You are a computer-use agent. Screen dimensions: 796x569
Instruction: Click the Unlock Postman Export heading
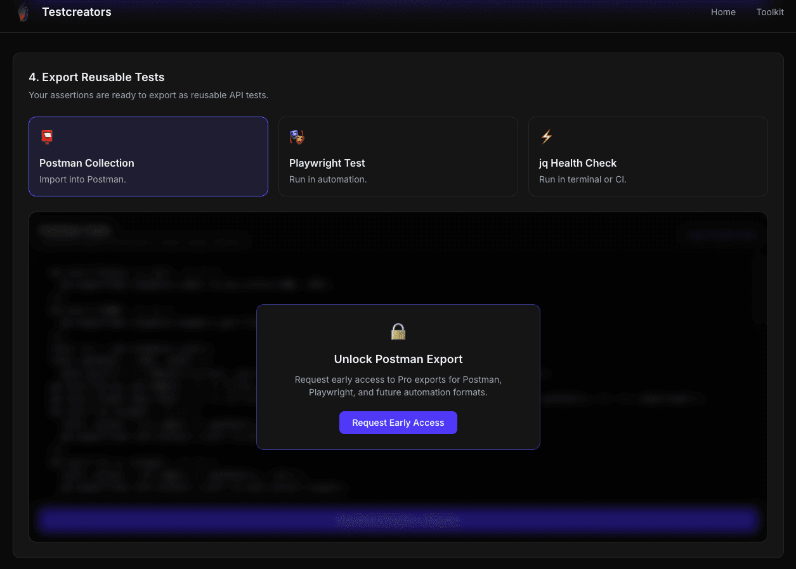tap(398, 359)
